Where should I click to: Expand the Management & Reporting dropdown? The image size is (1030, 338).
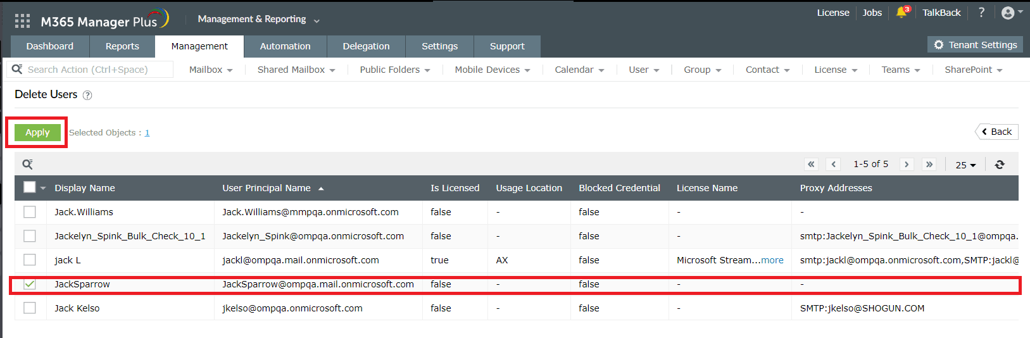tap(258, 20)
